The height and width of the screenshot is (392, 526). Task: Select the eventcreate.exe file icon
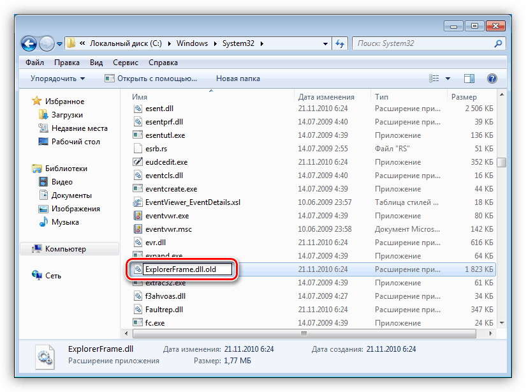point(138,189)
